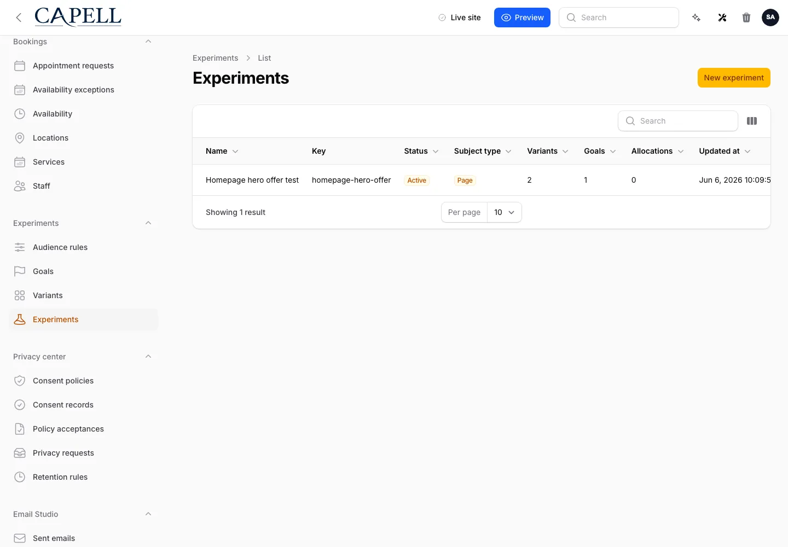Open the AI sparkles icon in header
Screen dimensions: 788x547
point(696,18)
